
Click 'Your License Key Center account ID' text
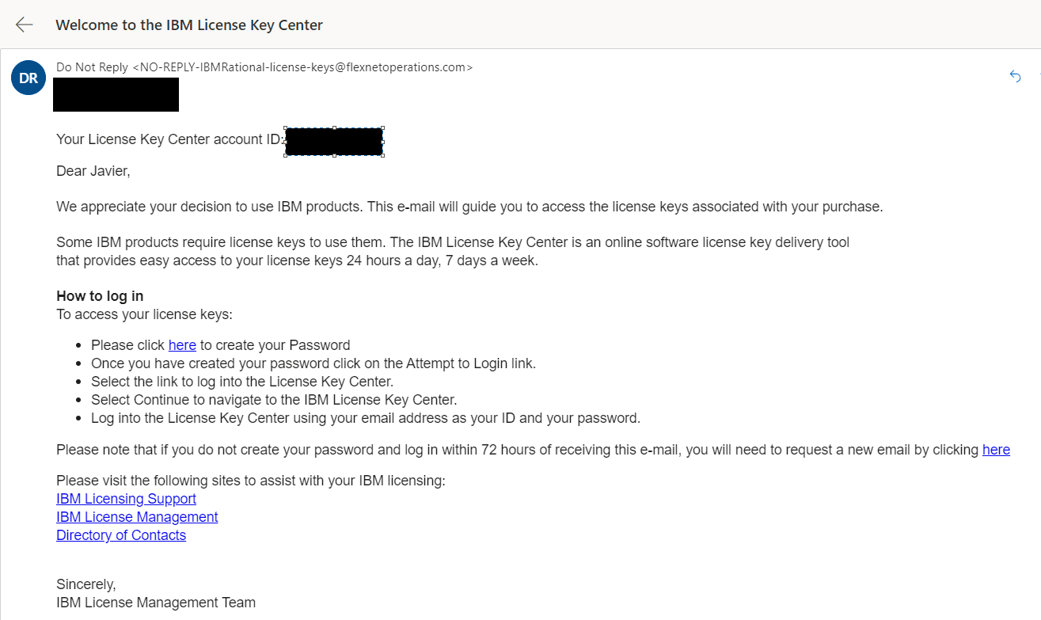pyautogui.click(x=169, y=140)
